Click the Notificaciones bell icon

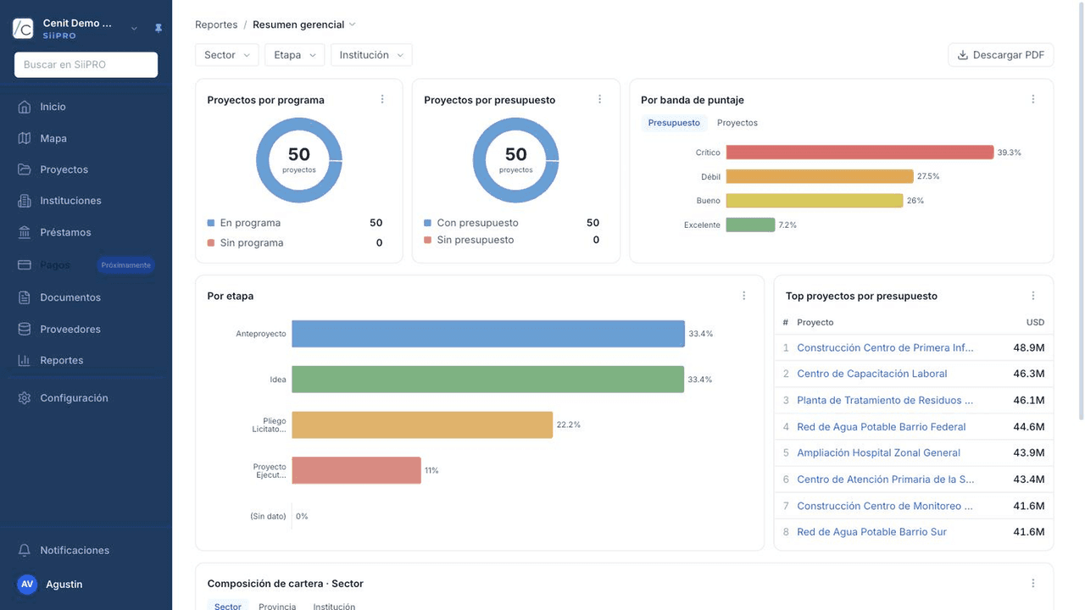[25, 551]
